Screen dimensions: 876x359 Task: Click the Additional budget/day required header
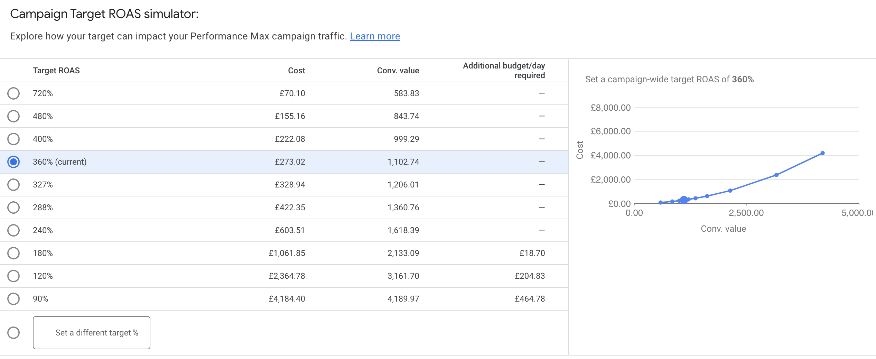point(504,70)
